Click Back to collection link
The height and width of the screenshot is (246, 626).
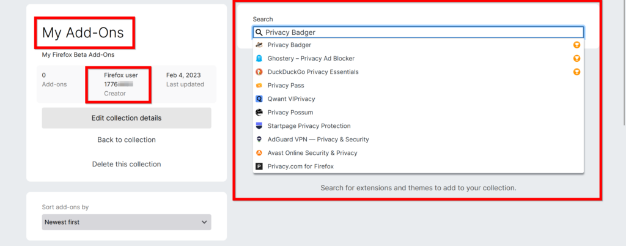point(126,140)
